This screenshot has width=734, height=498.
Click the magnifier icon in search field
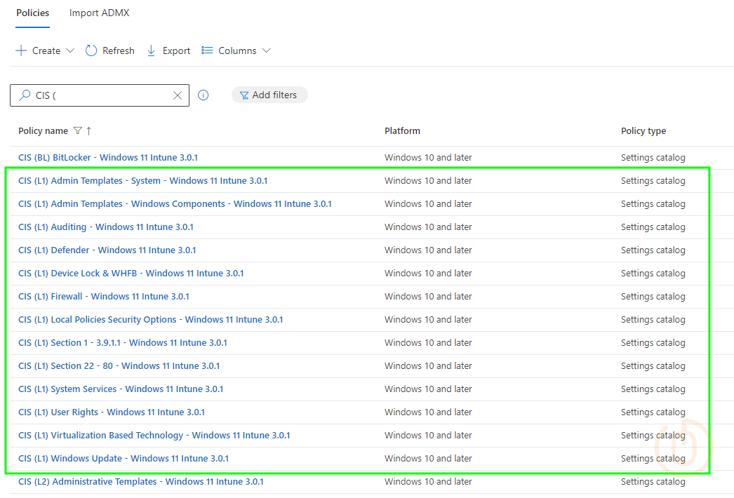(25, 95)
